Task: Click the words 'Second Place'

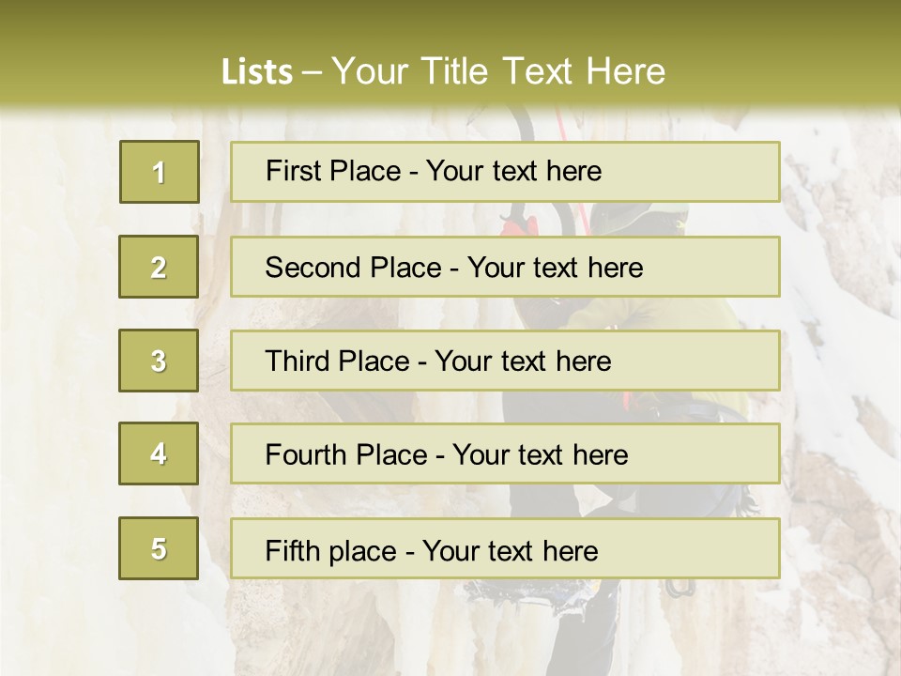Action: 352,268
